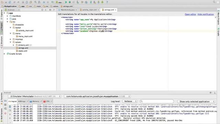Expand the manifests folder
This screenshot has width=220, height=124.
tap(8, 16)
